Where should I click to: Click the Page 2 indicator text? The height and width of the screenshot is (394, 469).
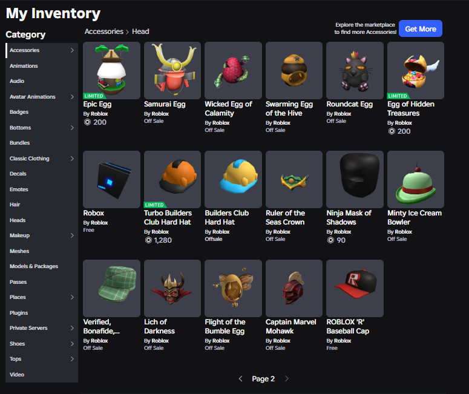pyautogui.click(x=263, y=379)
